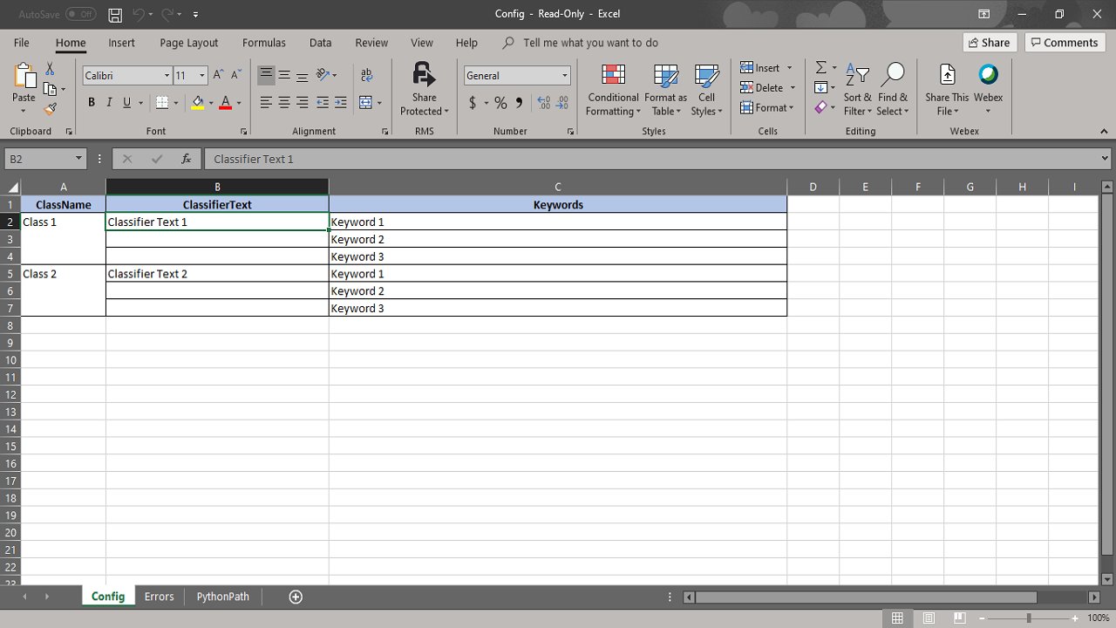Click the AutoSum sigma icon

point(820,68)
